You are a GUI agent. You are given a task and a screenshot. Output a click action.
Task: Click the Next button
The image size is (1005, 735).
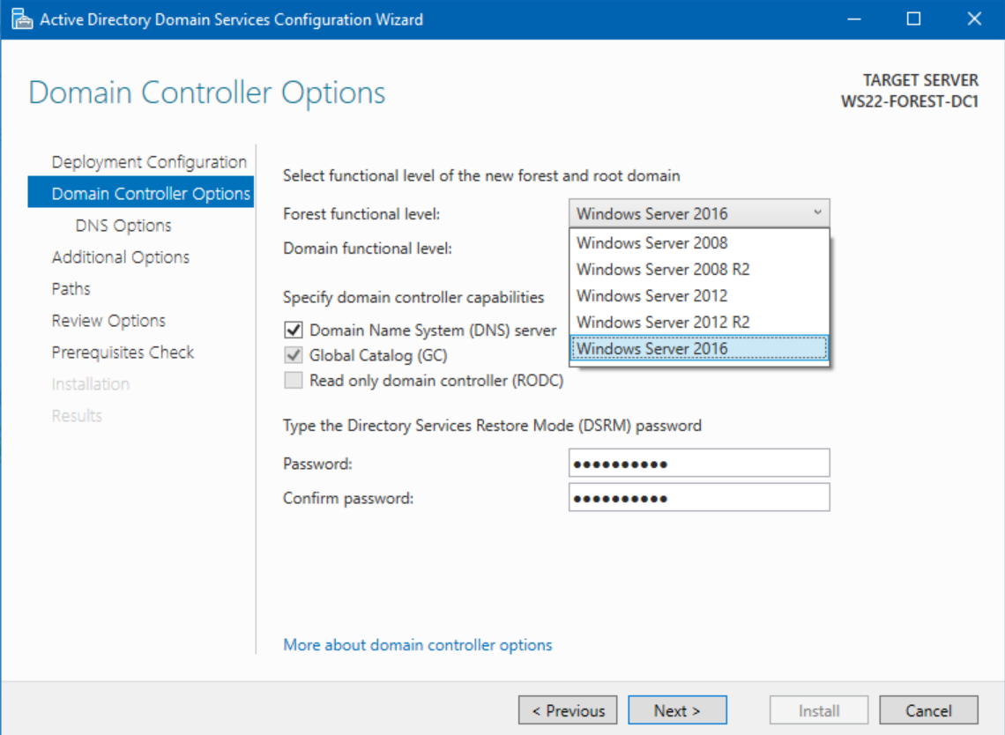[x=677, y=709]
